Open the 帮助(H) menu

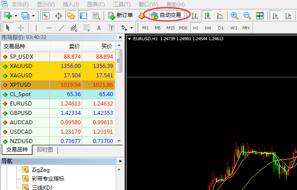pyautogui.click(x=175, y=4)
